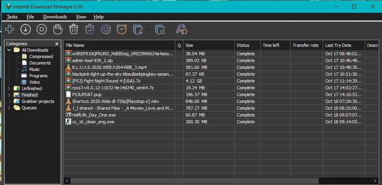
Task: Click the archive icon beside admin-tool-939_2.zip
Action: tap(68, 60)
